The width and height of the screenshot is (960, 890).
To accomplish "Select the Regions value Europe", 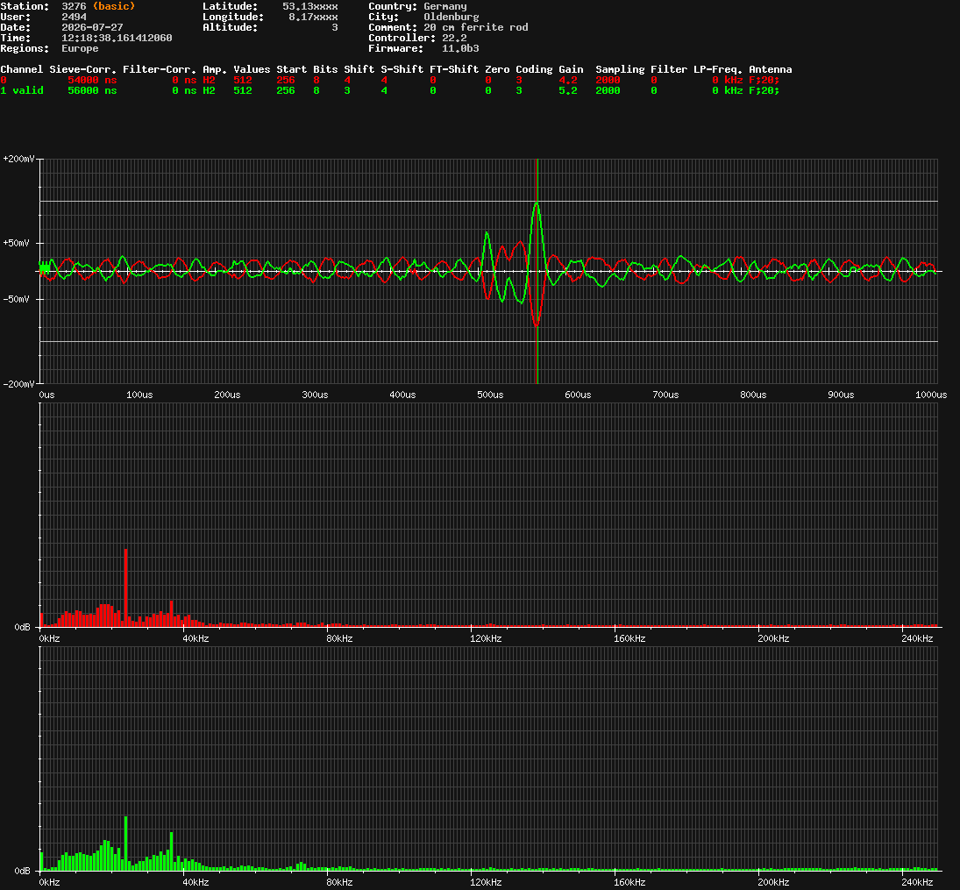I will click(80, 47).
